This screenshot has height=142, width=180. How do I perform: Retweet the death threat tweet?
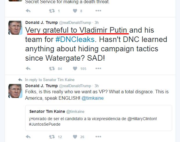(x=52, y=11)
